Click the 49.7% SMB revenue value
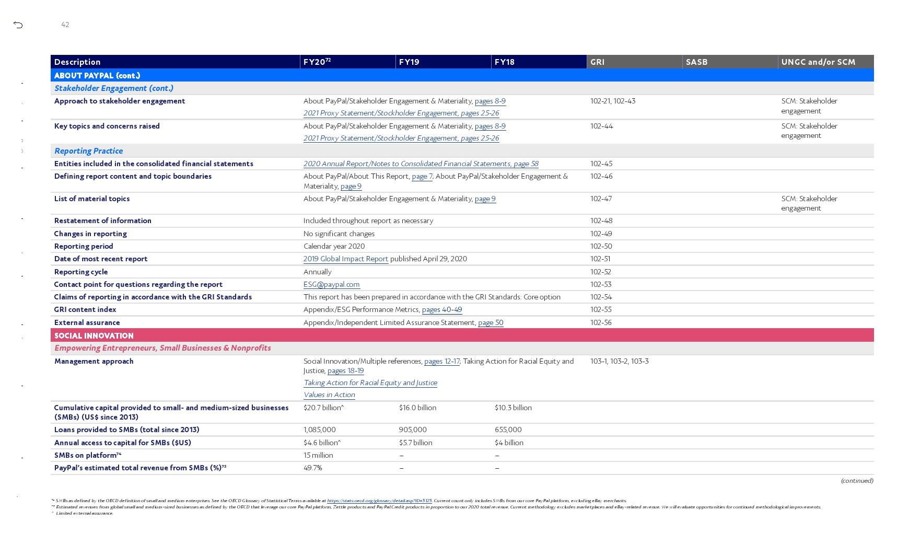909x533 pixels. tap(313, 468)
